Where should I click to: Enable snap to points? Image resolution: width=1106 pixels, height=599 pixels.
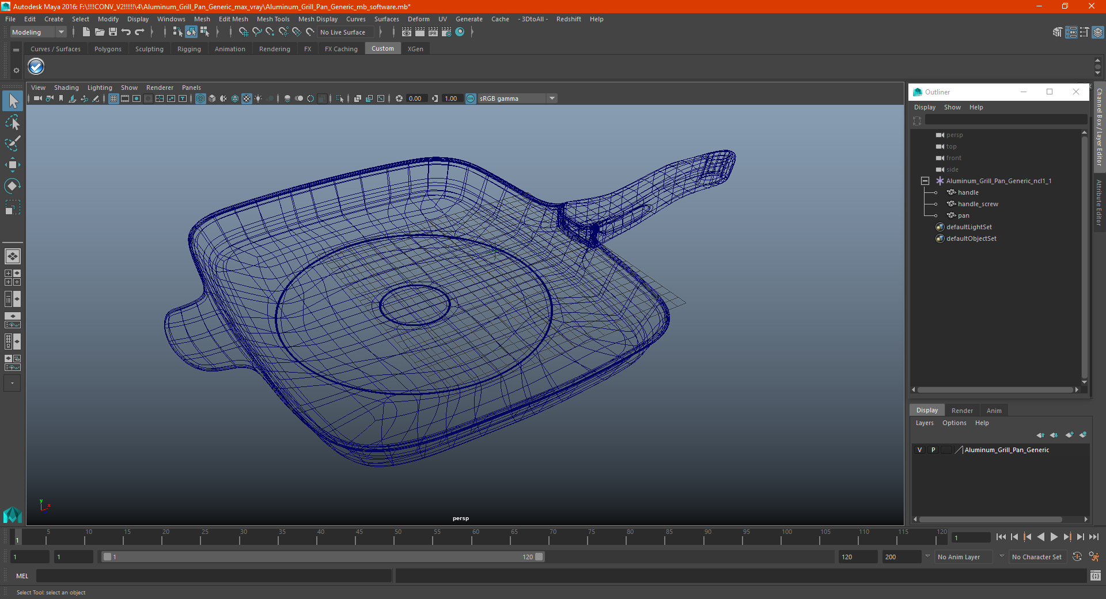[270, 32]
